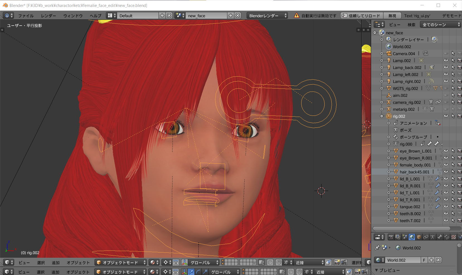The width and height of the screenshot is (462, 275).
Task: Click the 信頼してリロード button
Action: pos(361,16)
